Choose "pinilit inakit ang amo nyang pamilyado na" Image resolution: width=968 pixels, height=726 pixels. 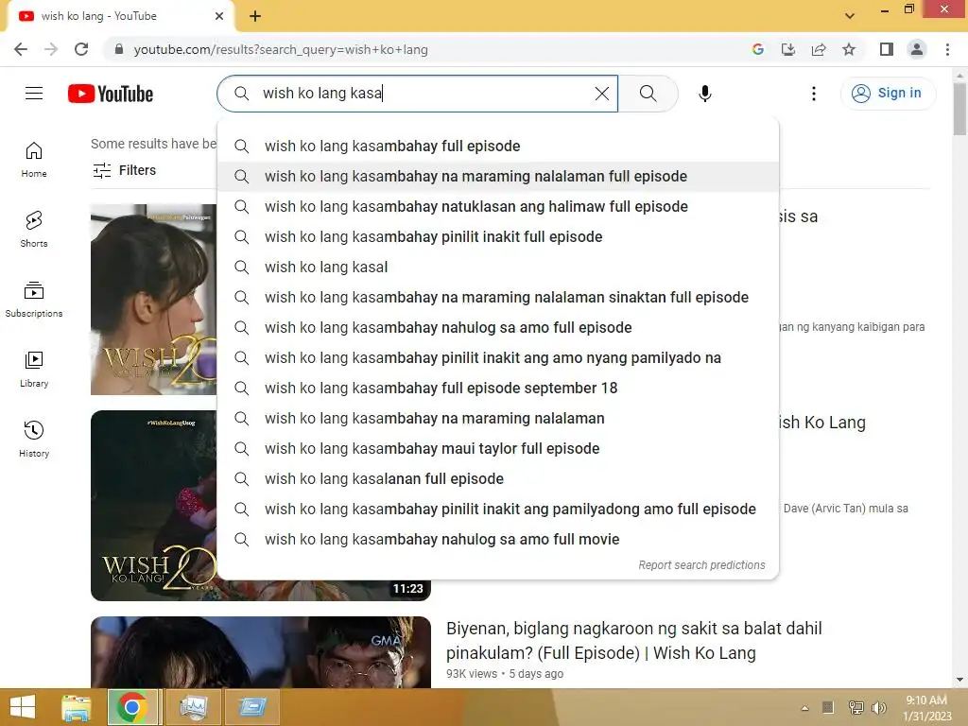(x=498, y=358)
